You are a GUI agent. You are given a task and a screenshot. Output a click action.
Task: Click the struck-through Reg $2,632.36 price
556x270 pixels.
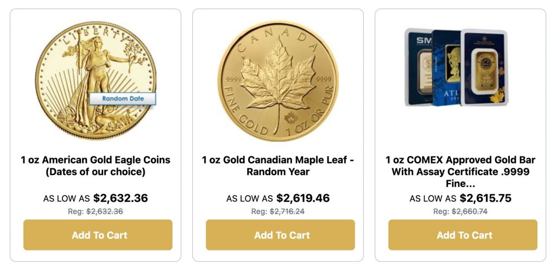coord(105,211)
